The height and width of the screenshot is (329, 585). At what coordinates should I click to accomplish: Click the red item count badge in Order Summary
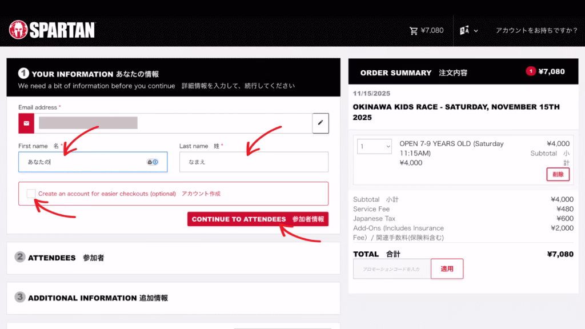(x=531, y=71)
